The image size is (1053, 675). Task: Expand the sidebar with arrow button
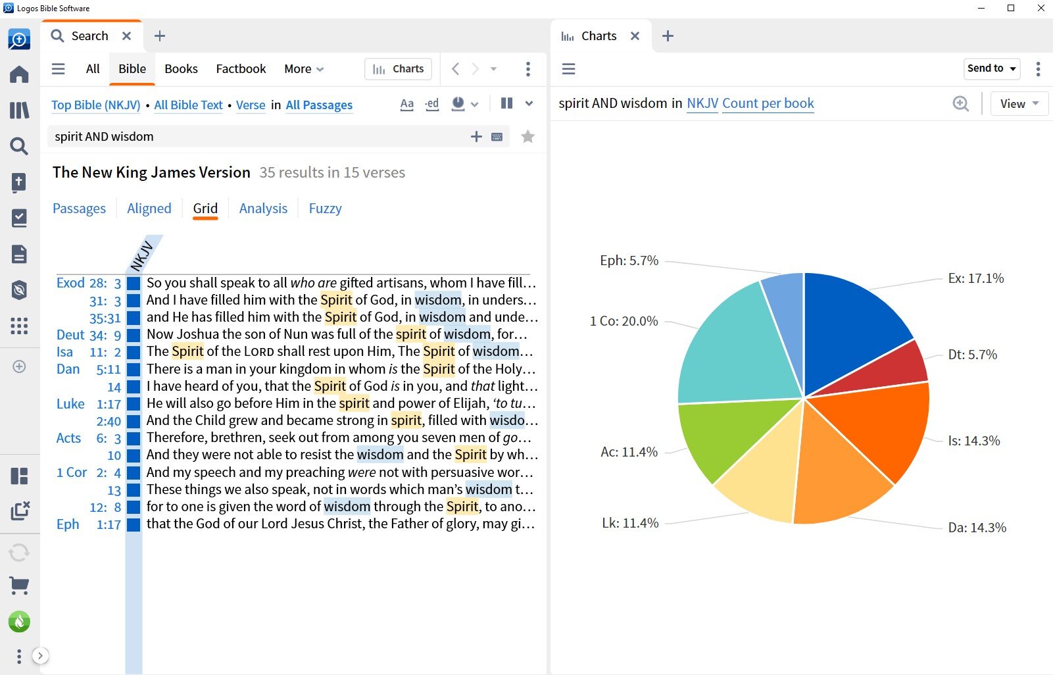point(40,655)
